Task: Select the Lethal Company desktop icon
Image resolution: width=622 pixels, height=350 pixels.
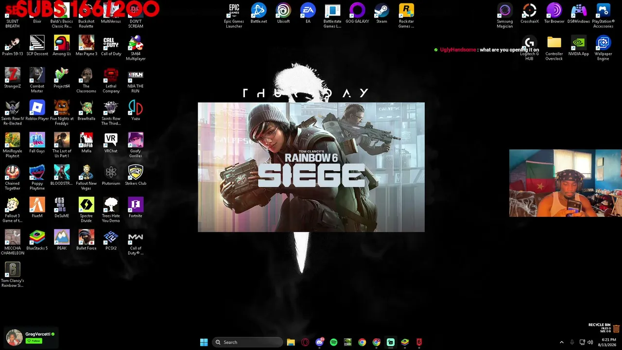Action: point(111,81)
